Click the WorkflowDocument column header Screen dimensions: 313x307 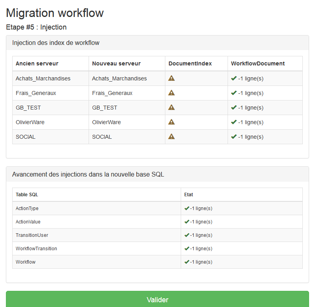coord(257,63)
